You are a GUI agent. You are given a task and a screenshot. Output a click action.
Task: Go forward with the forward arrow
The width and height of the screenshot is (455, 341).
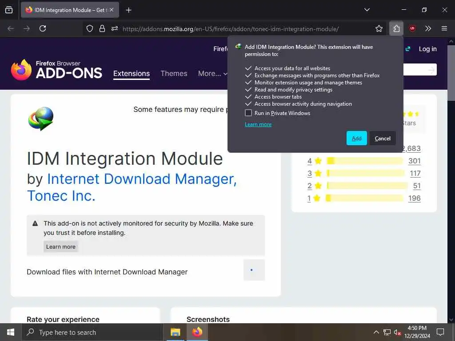(x=27, y=28)
